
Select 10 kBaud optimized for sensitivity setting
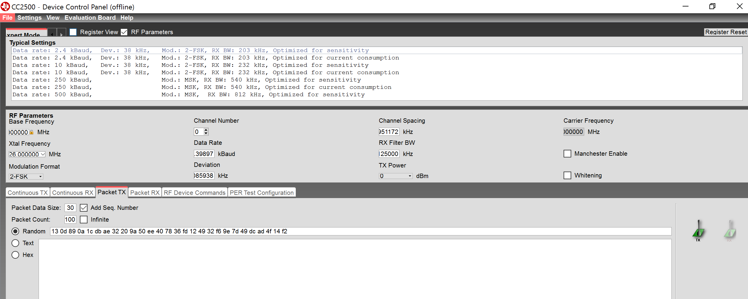click(x=377, y=65)
